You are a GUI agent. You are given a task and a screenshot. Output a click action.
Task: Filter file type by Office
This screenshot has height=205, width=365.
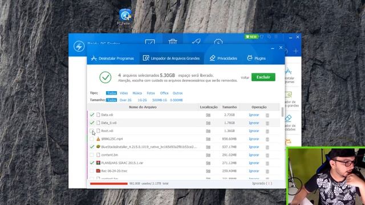point(164,93)
